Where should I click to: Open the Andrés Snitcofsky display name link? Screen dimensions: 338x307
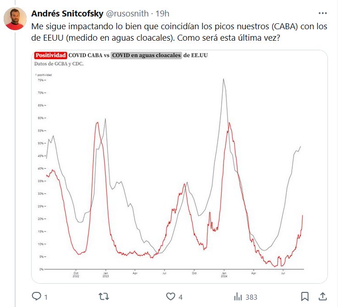click(67, 13)
